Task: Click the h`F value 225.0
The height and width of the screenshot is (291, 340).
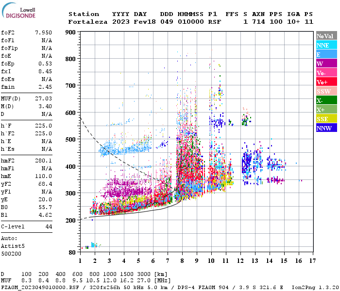Action: click(43, 126)
